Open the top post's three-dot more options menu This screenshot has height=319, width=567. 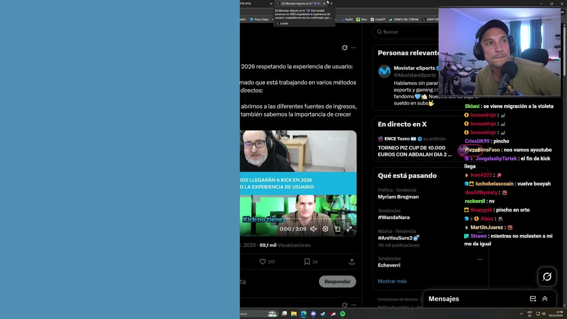coord(353,48)
